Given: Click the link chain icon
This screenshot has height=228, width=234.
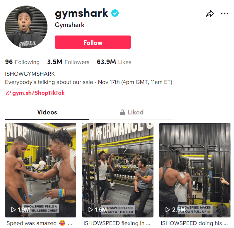Looking at the screenshot, I should pos(8,93).
